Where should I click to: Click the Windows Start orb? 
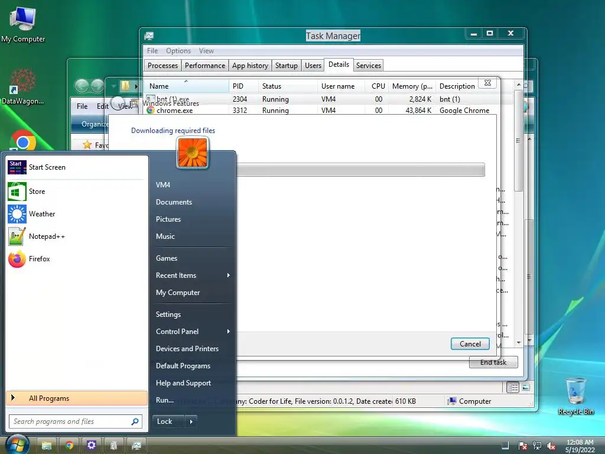coord(17,445)
